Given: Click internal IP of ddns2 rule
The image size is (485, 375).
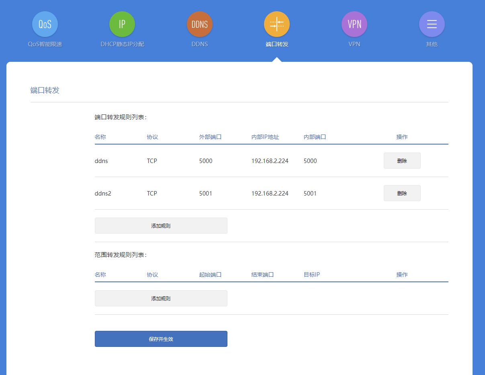Looking at the screenshot, I should [270, 194].
